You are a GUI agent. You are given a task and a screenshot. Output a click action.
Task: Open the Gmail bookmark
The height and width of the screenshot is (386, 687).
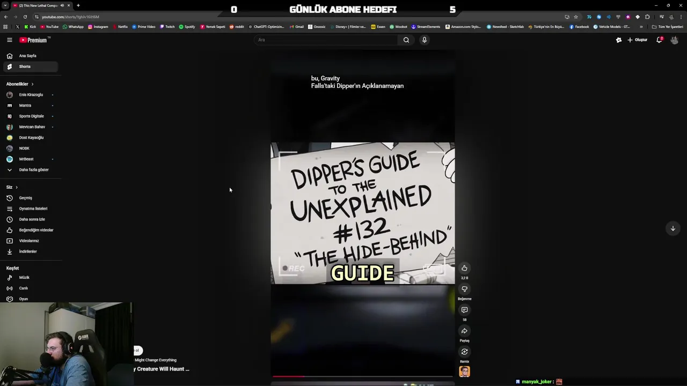point(296,27)
